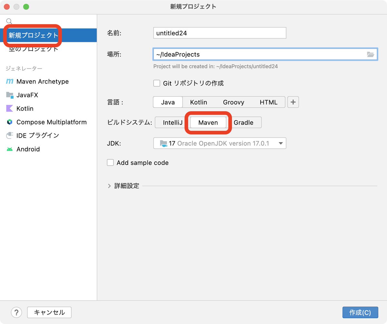
Task: Enable Git リポジトリの作成 checkbox
Action: tap(157, 83)
